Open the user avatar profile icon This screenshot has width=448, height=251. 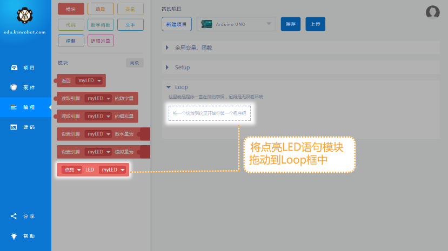(432, 12)
